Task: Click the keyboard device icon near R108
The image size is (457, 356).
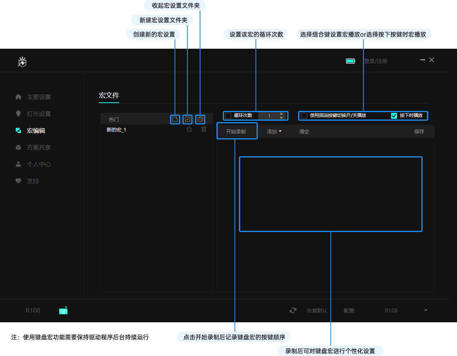Action: coord(63,311)
